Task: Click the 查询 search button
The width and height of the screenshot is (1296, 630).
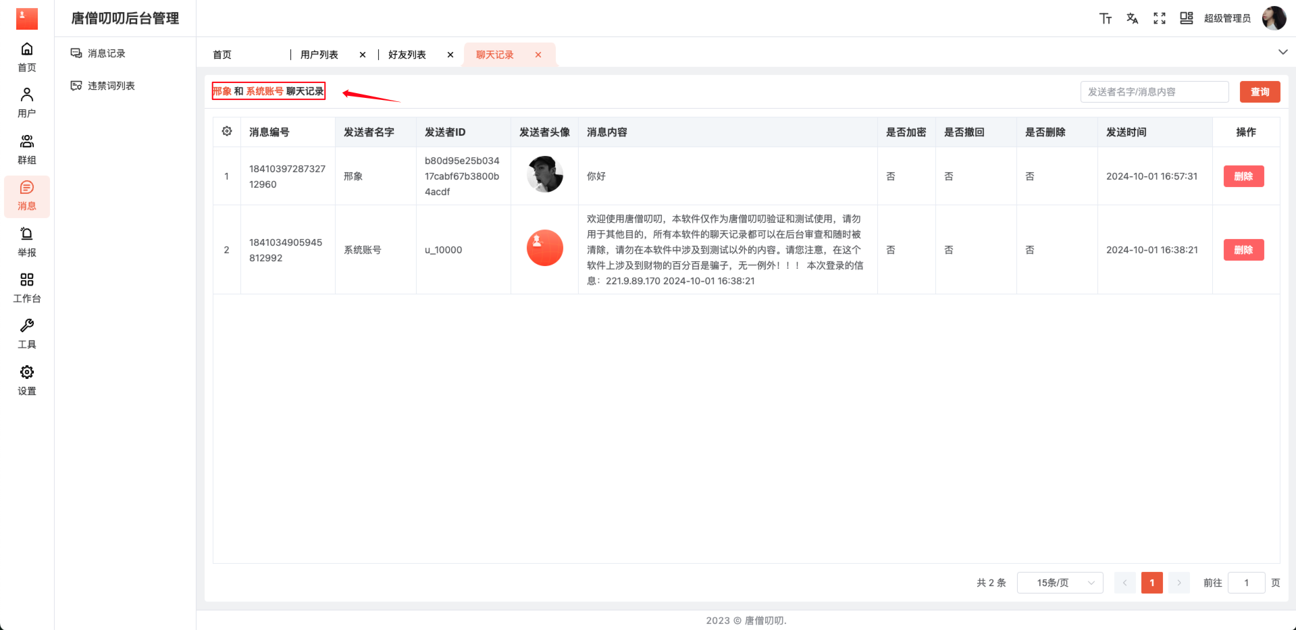Action: 1259,91
